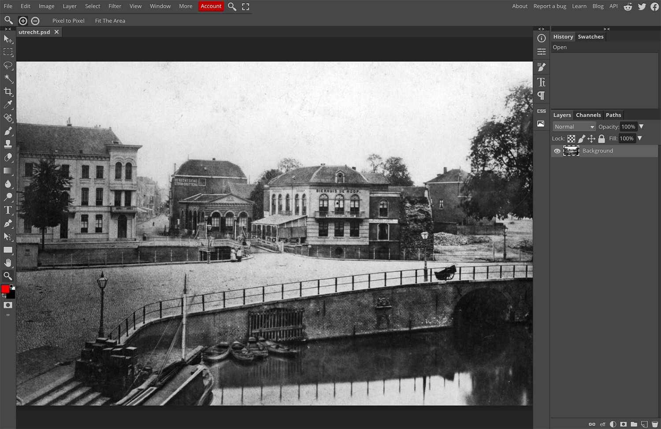Expand the Opacity slider arrow
This screenshot has width=661, height=429.
[641, 127]
